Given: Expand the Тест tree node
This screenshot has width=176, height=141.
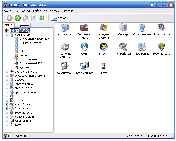Looking at the screenshot, I should 7,125.
